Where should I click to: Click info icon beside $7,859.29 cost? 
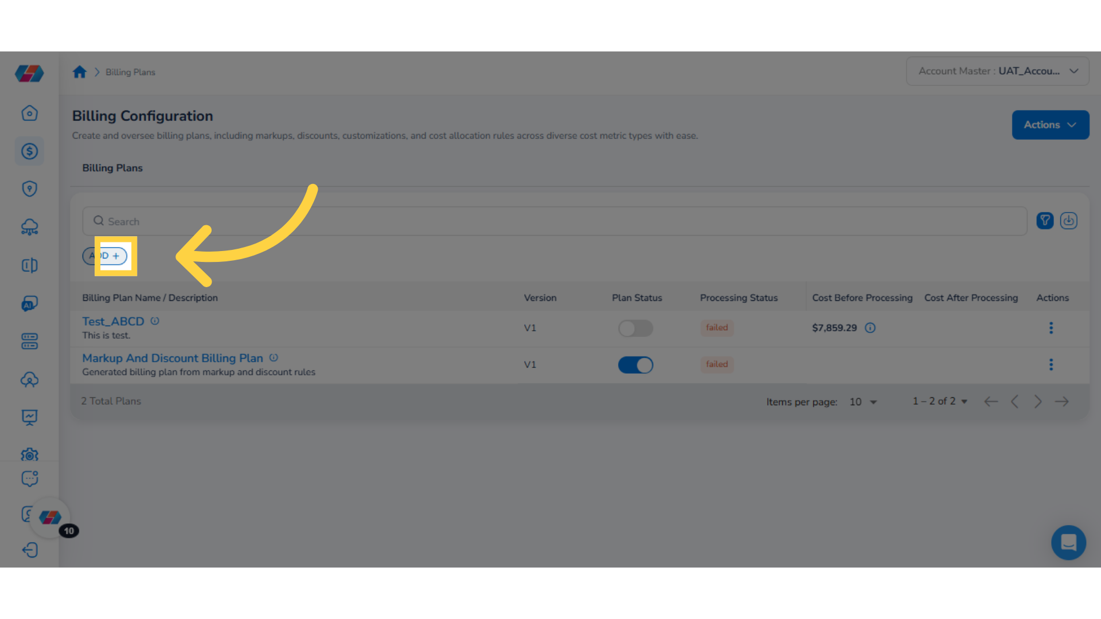point(870,328)
